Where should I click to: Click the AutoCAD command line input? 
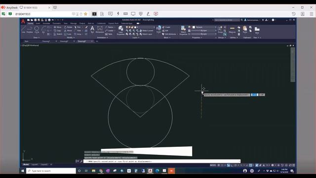tap(162, 161)
